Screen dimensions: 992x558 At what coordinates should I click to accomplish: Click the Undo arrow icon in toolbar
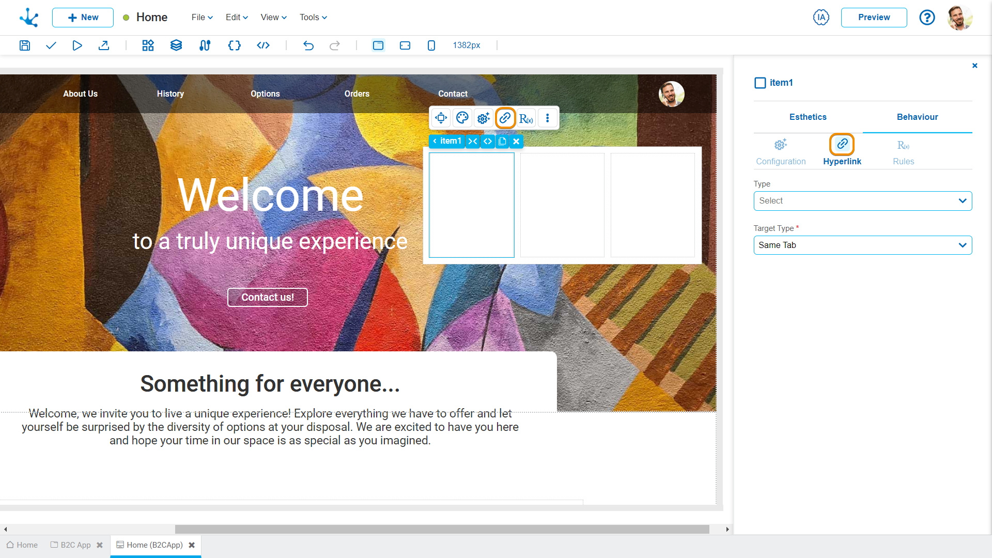coord(308,45)
